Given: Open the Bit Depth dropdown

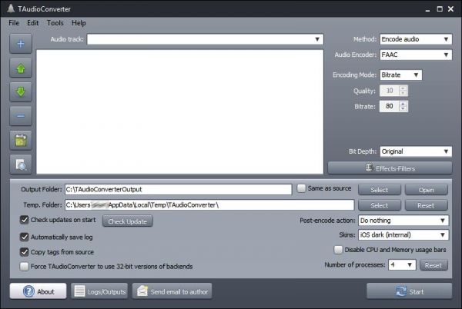Looking at the screenshot, I should click(416, 151).
